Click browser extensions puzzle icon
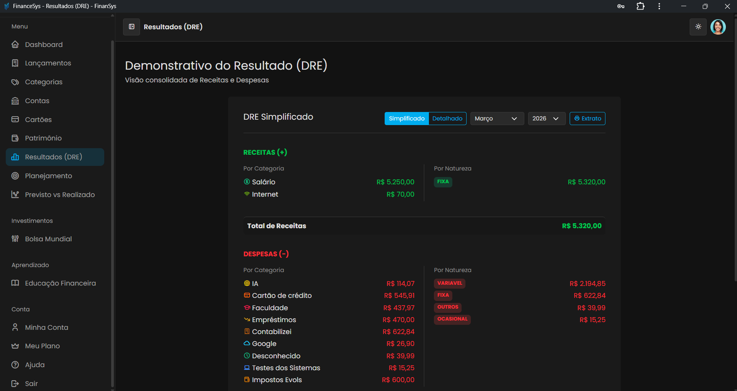This screenshot has height=391, width=737. point(640,6)
